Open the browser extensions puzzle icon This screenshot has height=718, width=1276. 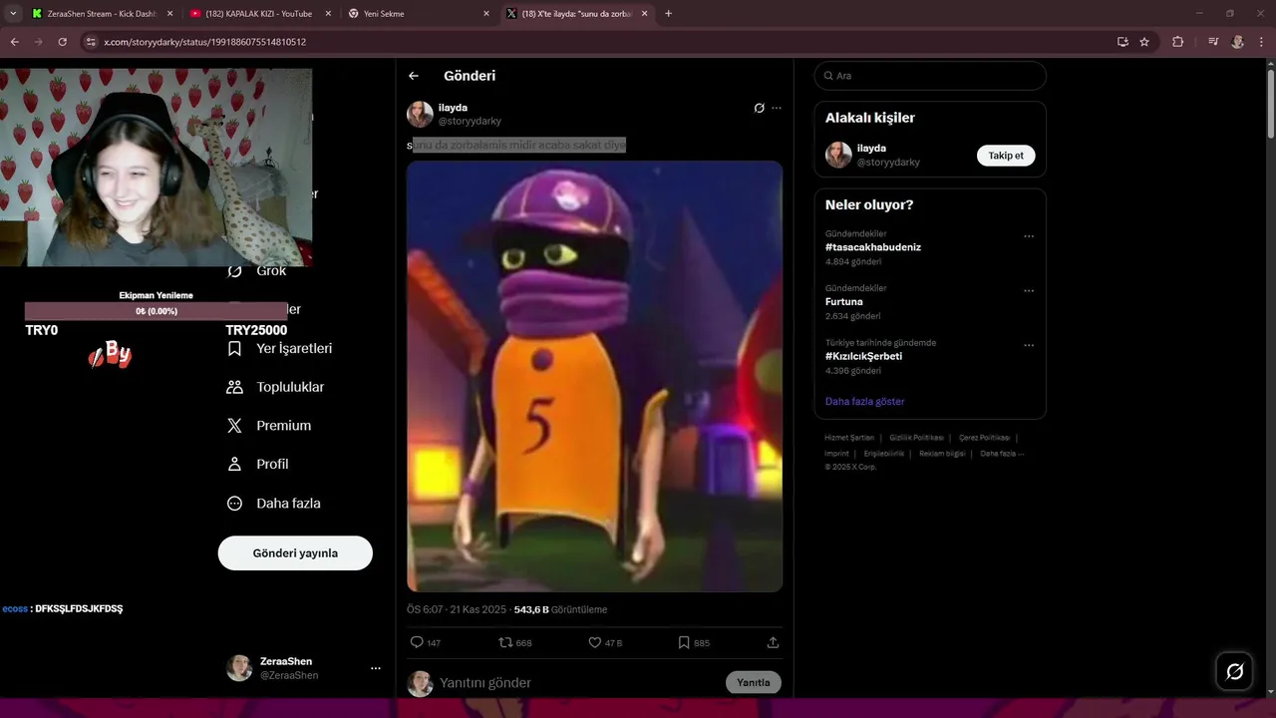1177,42
